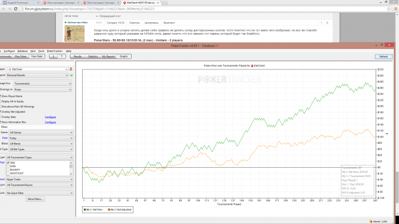Bookmark page with the star icon
This screenshot has height=224, width=399.
tap(389, 9)
